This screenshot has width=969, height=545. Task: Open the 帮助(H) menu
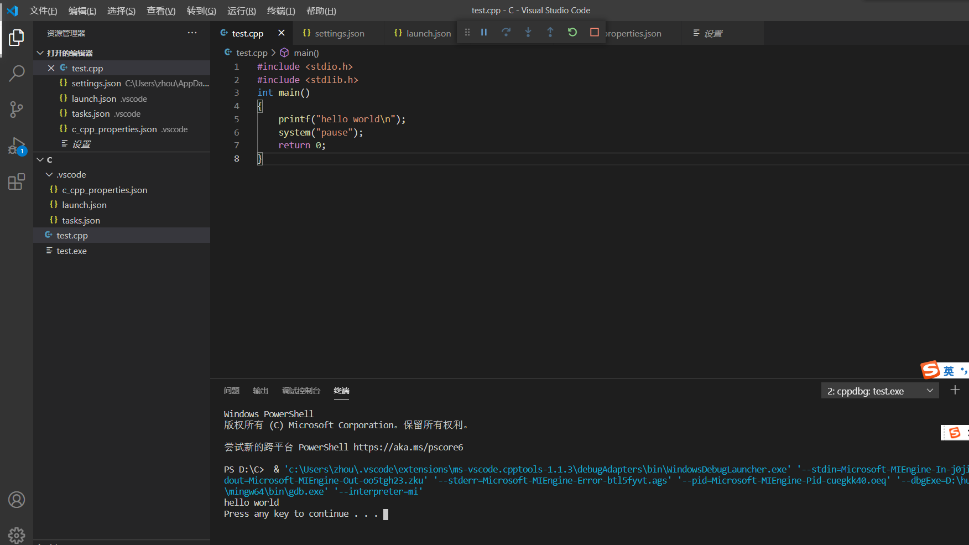tap(321, 11)
